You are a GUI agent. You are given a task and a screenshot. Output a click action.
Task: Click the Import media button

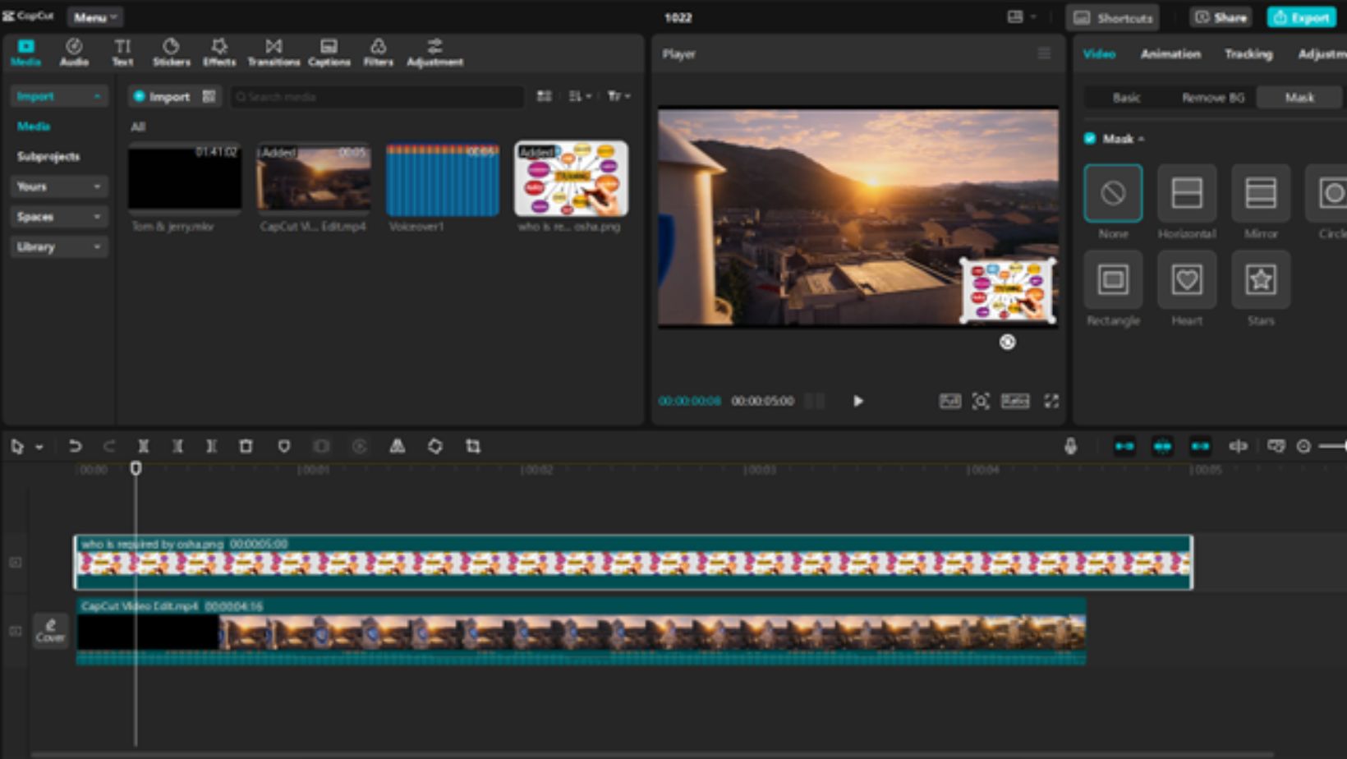(163, 96)
